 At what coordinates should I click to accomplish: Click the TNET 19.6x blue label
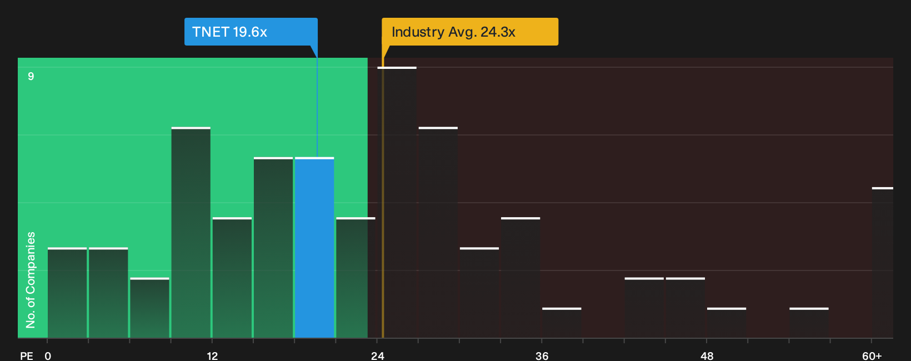(251, 32)
